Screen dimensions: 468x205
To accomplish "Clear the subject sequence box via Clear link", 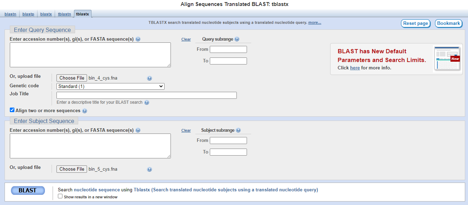I will tap(186, 131).
